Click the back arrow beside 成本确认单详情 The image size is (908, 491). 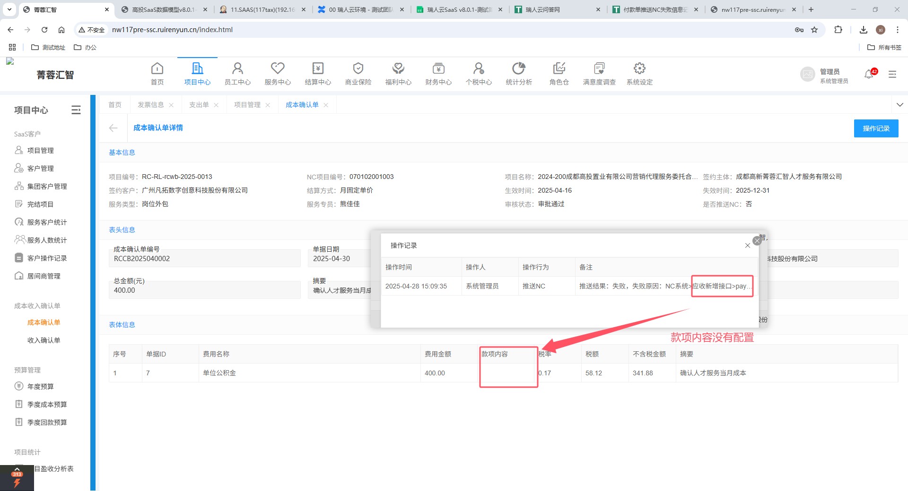pos(113,128)
